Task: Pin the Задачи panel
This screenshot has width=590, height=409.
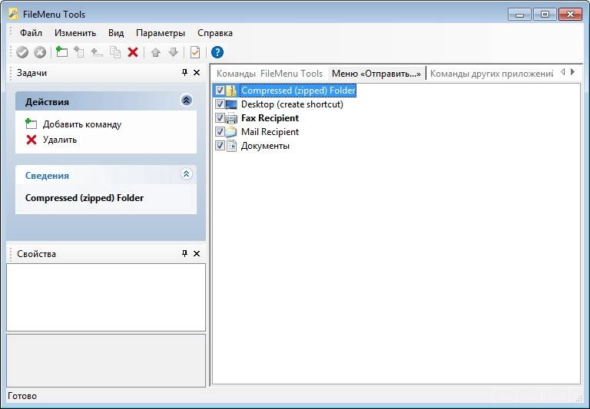Action: coord(184,73)
